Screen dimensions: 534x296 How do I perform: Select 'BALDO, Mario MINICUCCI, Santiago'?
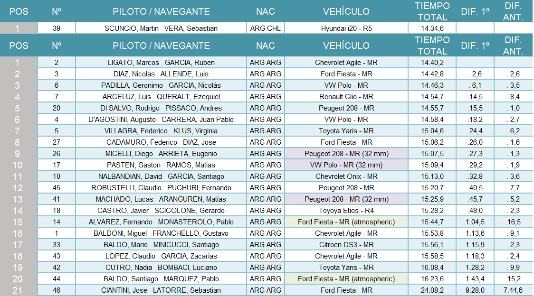click(161, 245)
